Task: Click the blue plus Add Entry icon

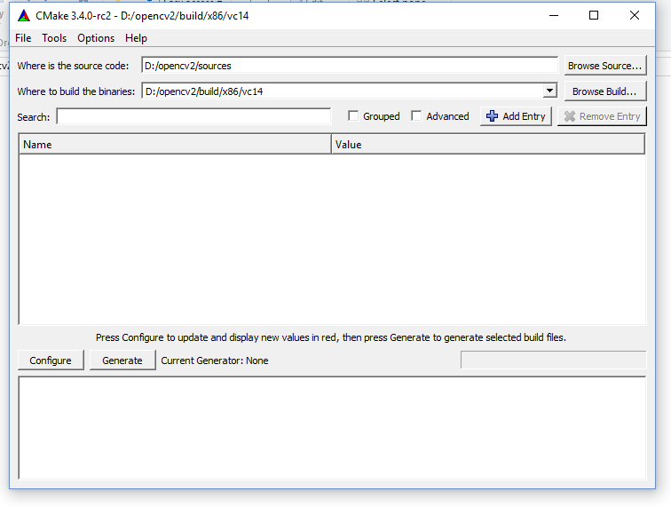Action: [x=492, y=116]
